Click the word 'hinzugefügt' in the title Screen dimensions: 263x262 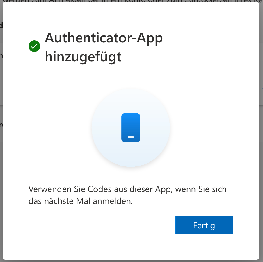pos(83,56)
